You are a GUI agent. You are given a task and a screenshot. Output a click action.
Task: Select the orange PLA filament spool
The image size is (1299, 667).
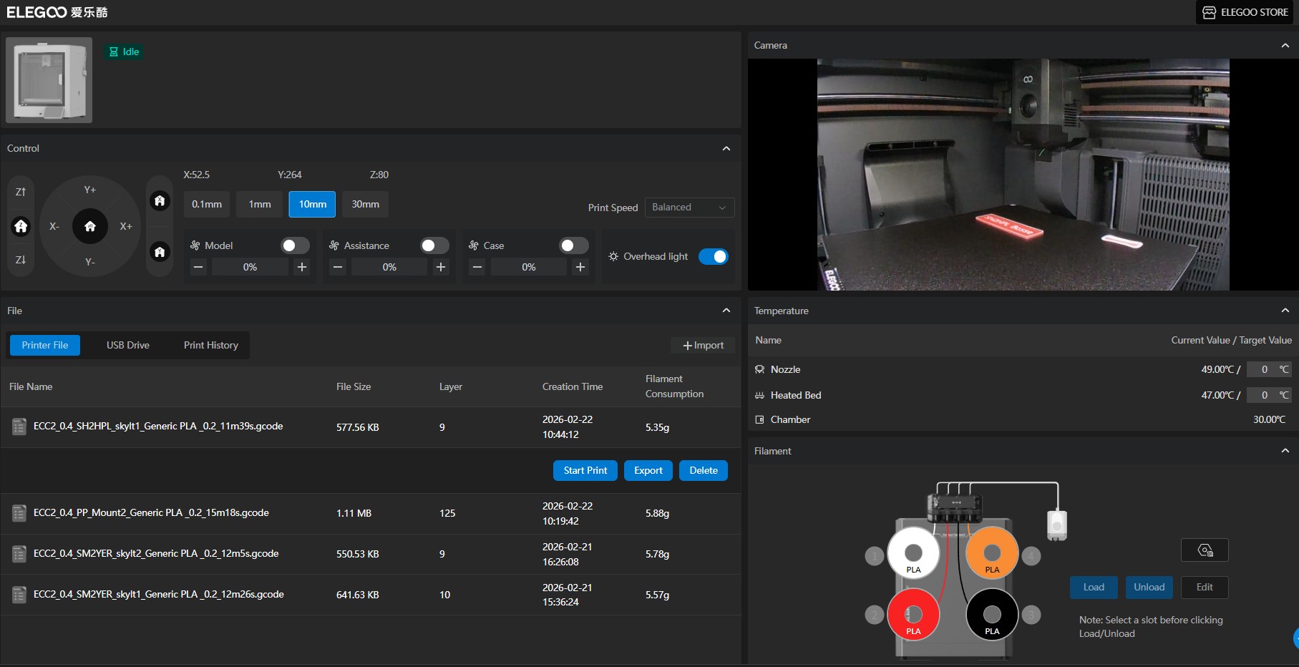[992, 553]
